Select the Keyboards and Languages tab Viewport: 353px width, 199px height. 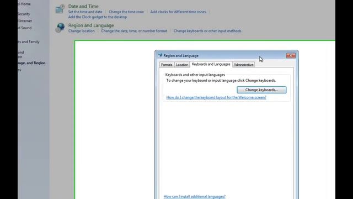point(211,64)
